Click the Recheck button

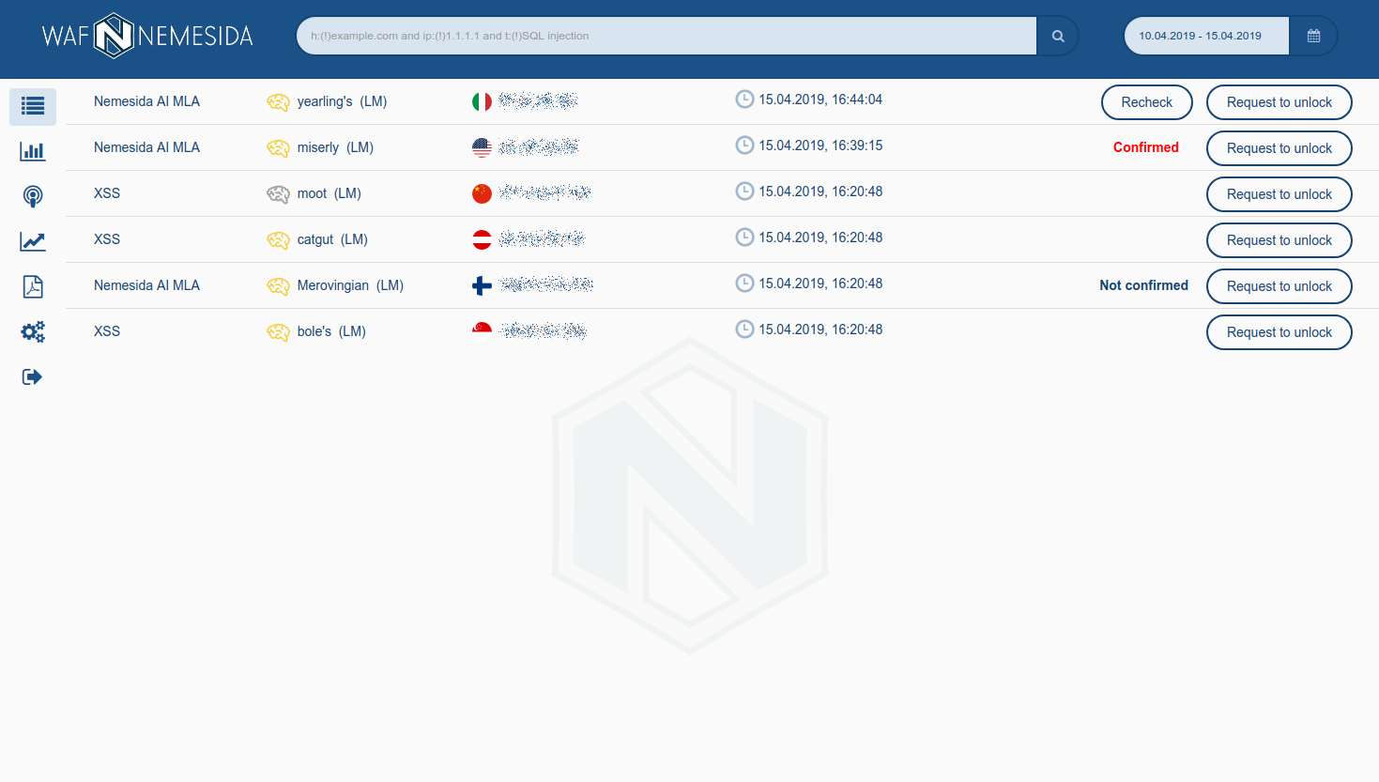pos(1146,102)
